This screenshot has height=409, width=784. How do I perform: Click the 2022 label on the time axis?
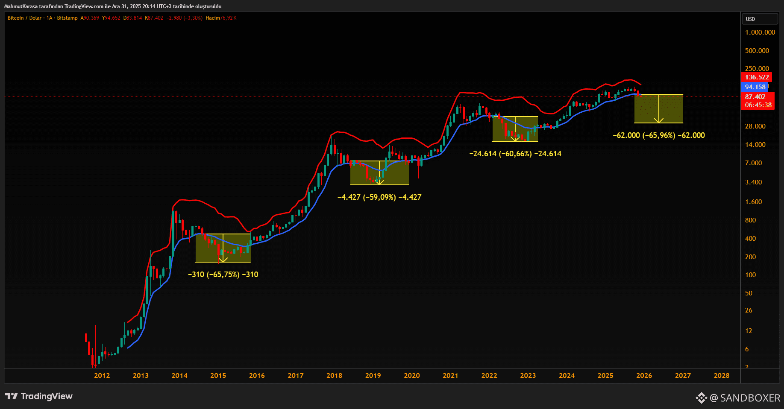point(489,376)
